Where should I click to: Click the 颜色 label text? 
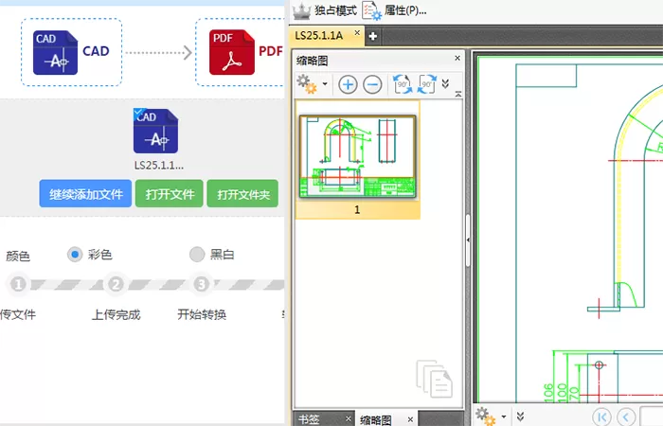point(18,256)
